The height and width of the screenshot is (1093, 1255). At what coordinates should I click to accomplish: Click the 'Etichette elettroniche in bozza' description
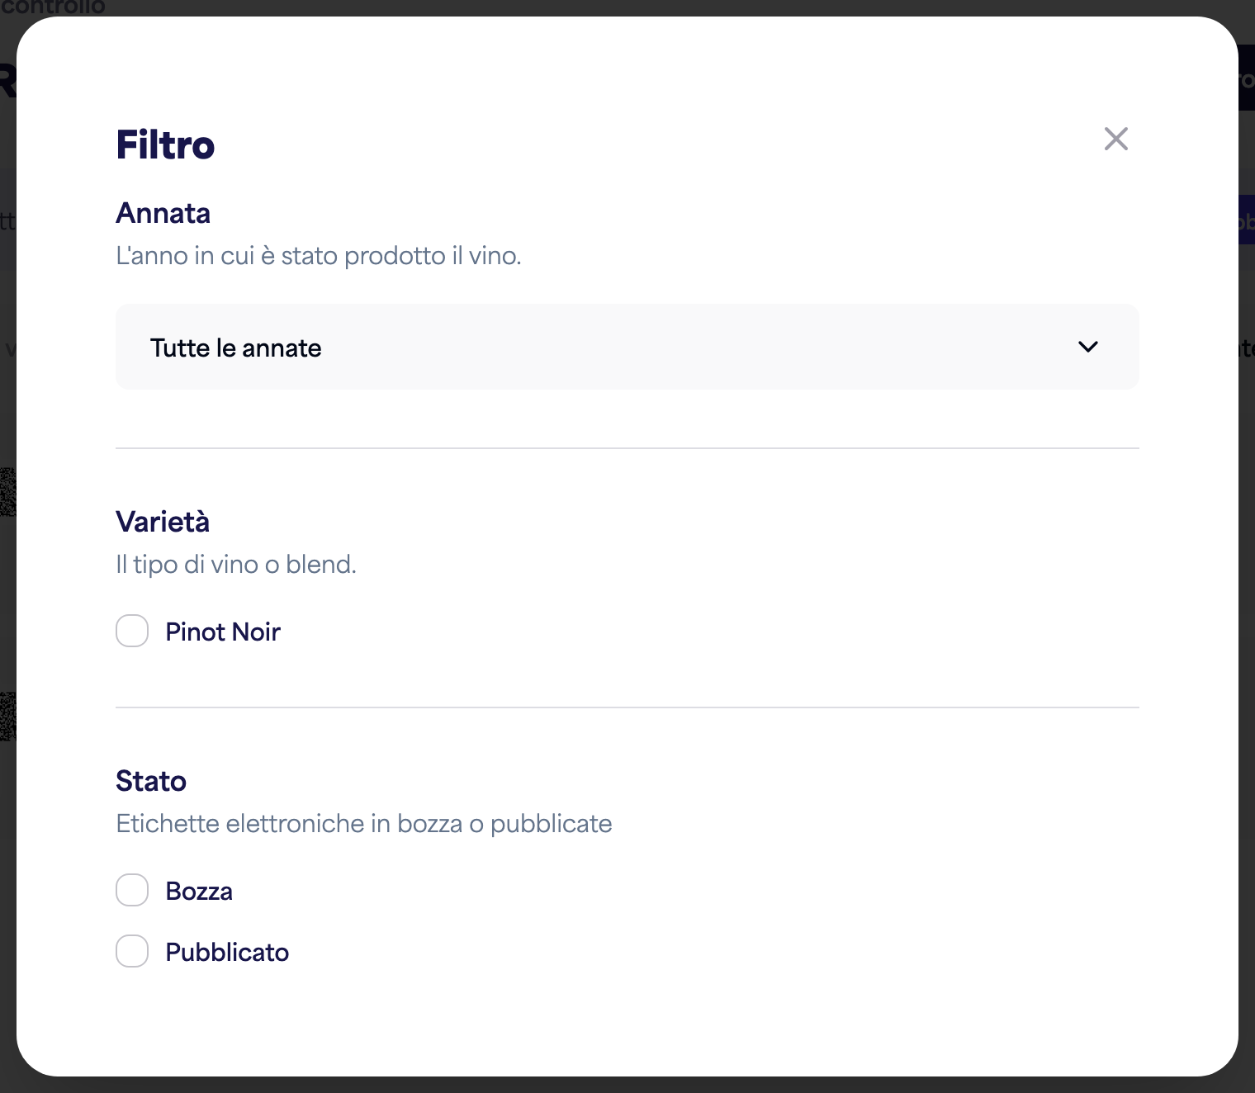364,824
